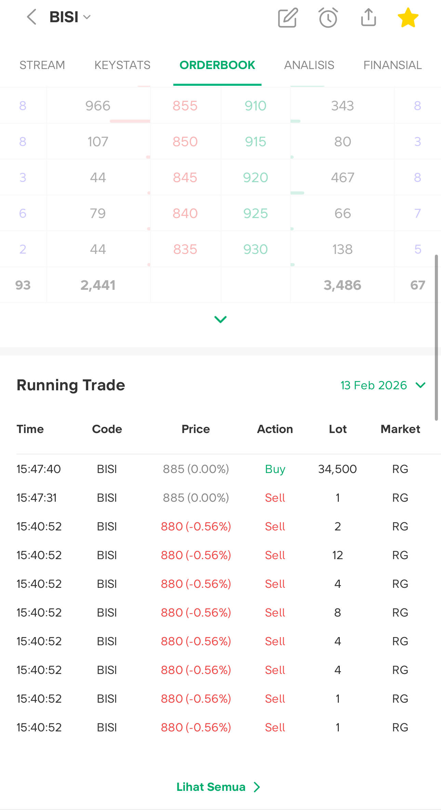
Task: Tap the share upload icon
Action: [x=368, y=18]
